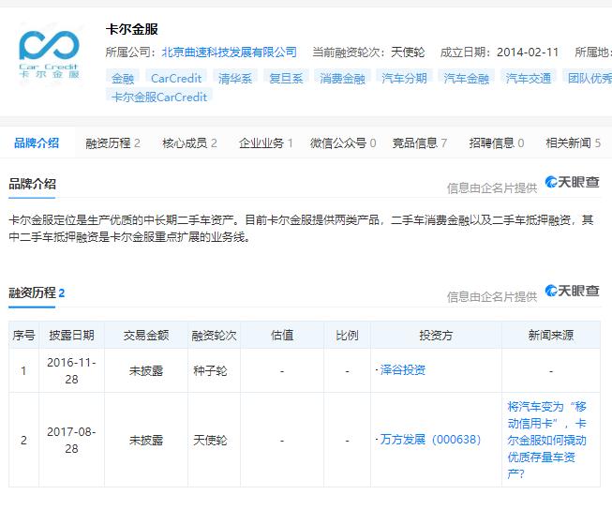612x510 pixels.
Task: Select the 复旦系 tag
Action: tap(286, 78)
